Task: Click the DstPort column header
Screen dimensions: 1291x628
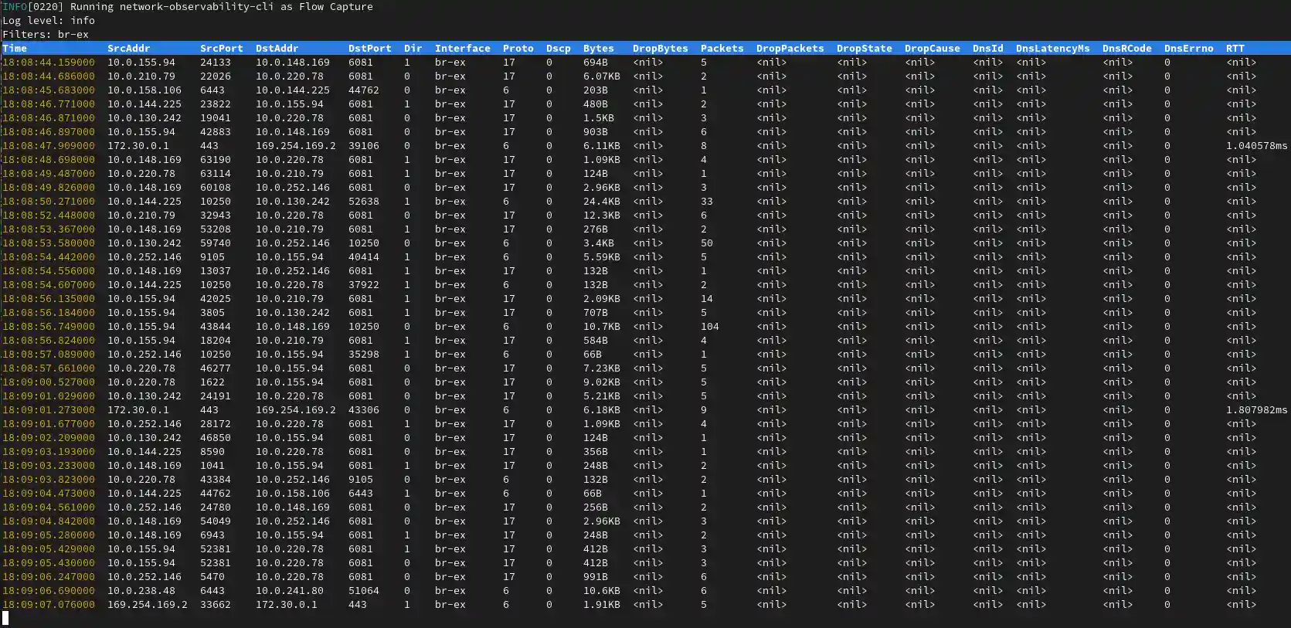Action: (369, 48)
